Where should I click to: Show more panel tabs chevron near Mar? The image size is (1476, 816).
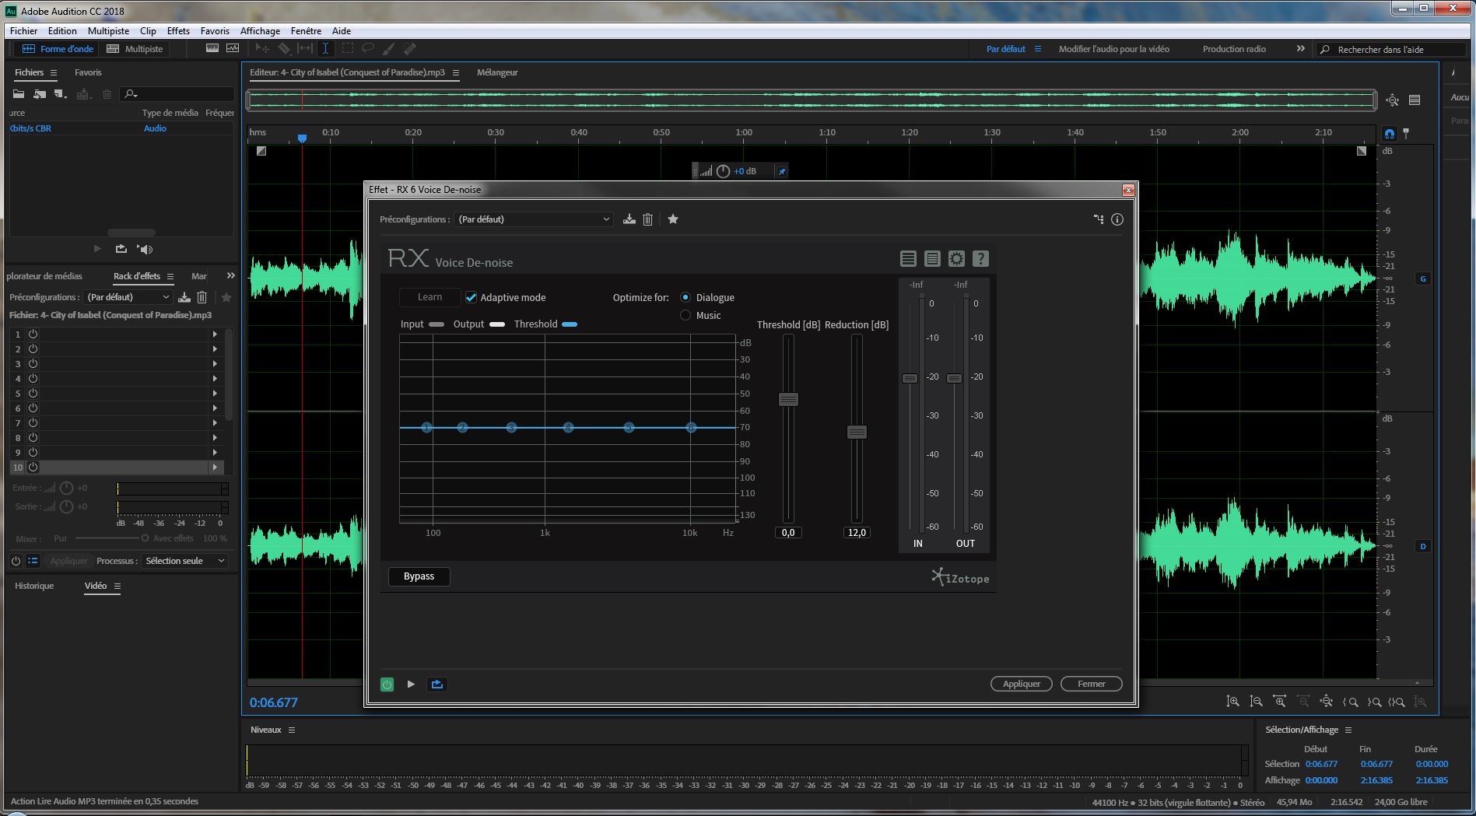tap(230, 275)
